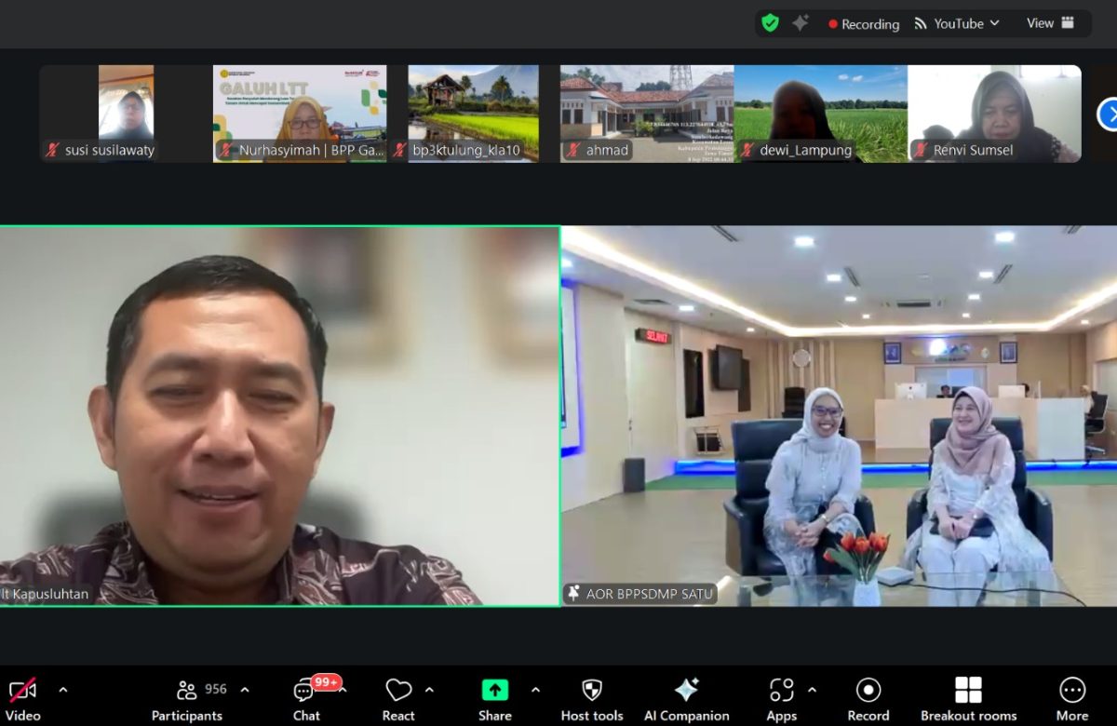Toggle meeting recording with Record button
This screenshot has width=1117, height=726.
[868, 699]
